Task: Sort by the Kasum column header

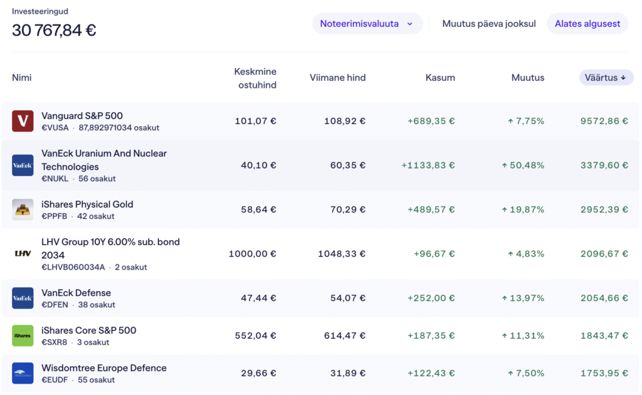Action: point(440,78)
